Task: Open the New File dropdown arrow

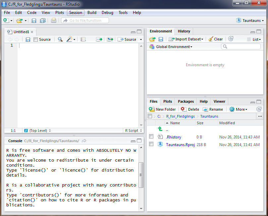Action: click(x=12, y=21)
